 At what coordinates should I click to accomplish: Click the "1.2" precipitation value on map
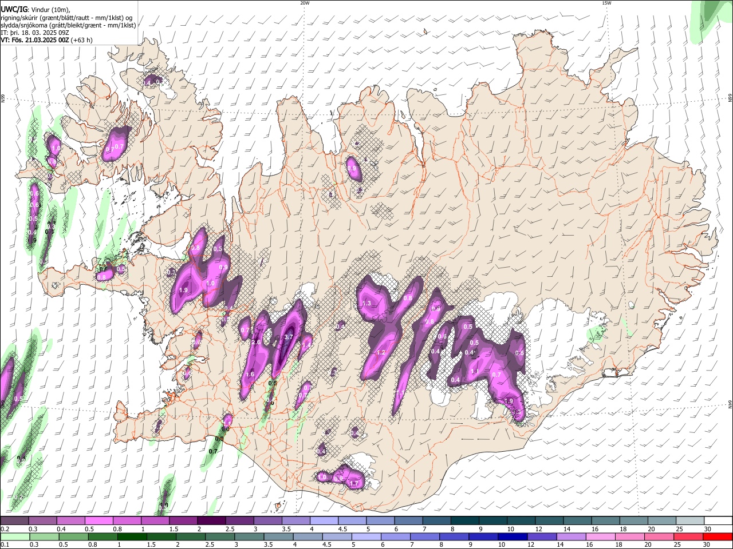click(x=381, y=353)
